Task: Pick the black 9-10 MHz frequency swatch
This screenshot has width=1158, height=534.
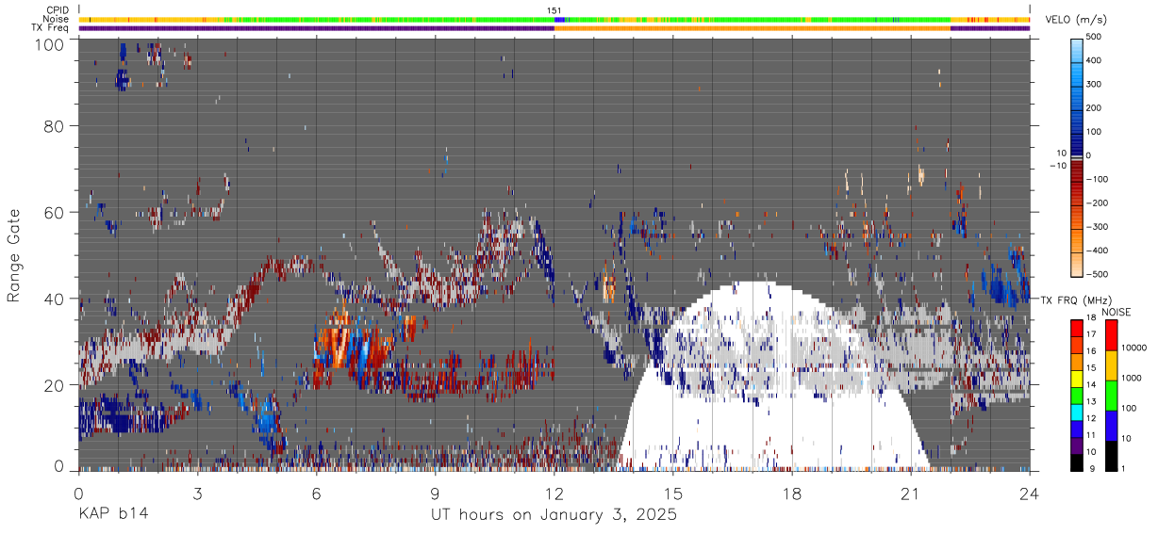Action: [x=1076, y=461]
